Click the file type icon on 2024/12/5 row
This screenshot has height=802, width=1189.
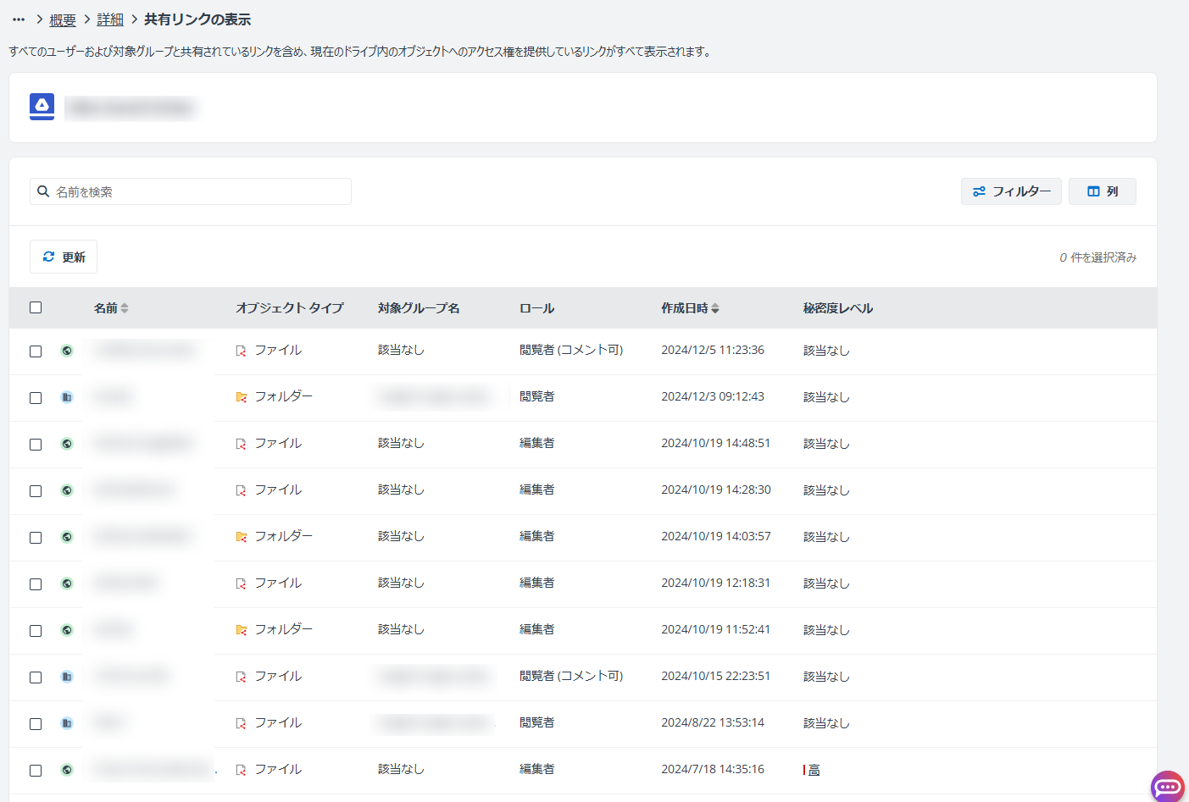242,351
